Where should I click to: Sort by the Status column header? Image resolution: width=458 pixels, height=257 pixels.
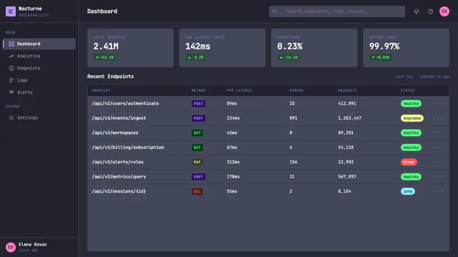click(x=408, y=91)
